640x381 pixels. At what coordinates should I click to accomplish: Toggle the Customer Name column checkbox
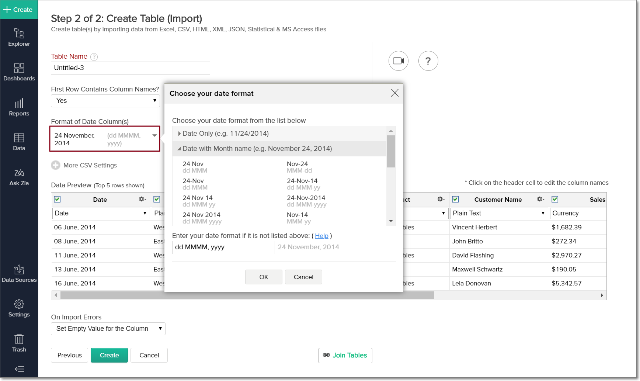(455, 199)
